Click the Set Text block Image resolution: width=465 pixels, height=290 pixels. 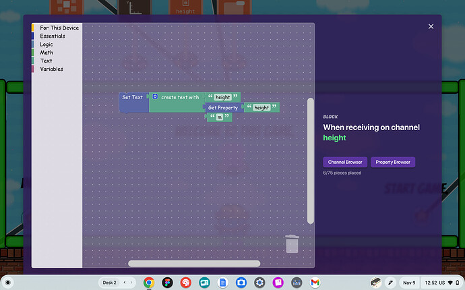pyautogui.click(x=132, y=98)
